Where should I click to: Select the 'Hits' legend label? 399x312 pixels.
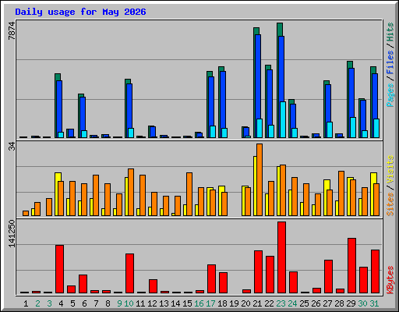pyautogui.click(x=390, y=32)
